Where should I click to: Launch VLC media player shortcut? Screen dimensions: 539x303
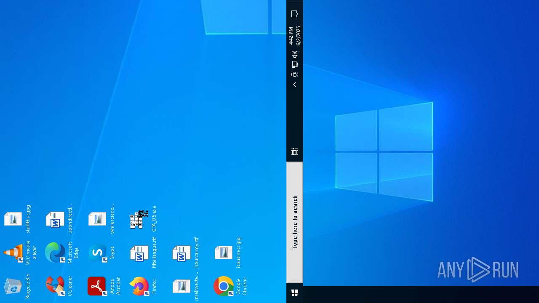tap(13, 253)
